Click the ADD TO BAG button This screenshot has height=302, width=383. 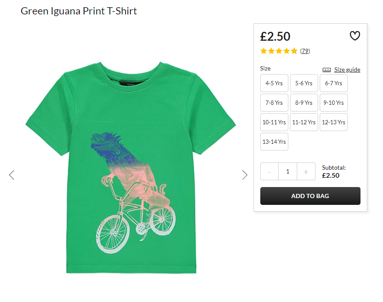(x=310, y=196)
